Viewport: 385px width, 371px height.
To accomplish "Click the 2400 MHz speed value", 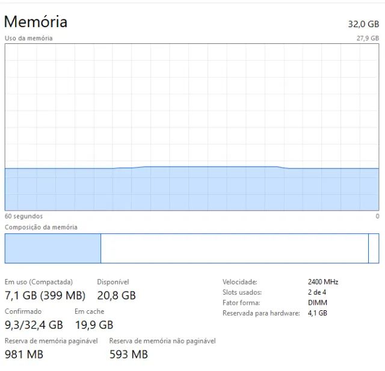I will [x=323, y=281].
